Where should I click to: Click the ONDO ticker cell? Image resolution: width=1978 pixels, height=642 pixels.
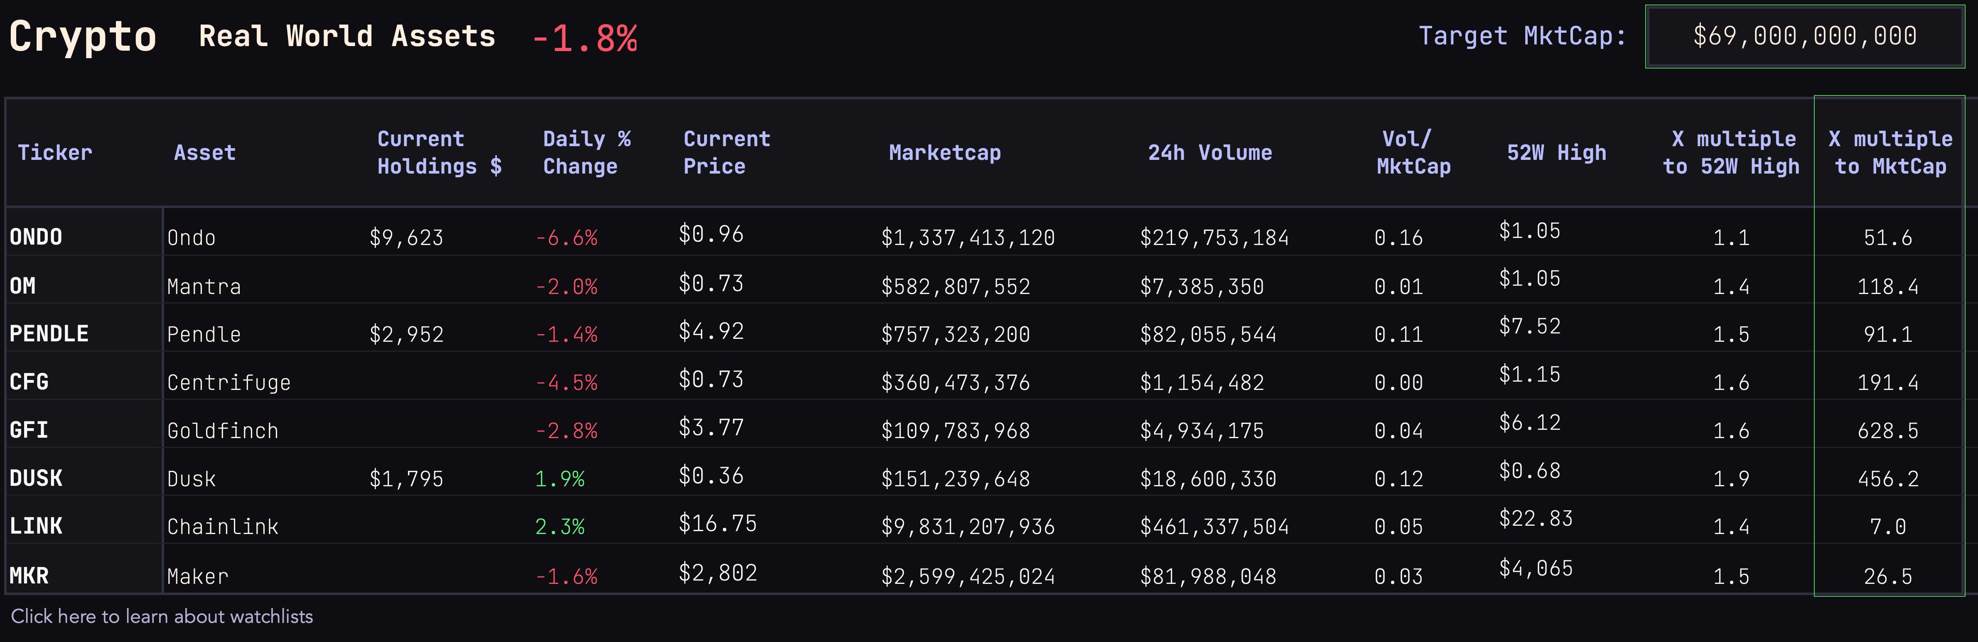coord(36,237)
